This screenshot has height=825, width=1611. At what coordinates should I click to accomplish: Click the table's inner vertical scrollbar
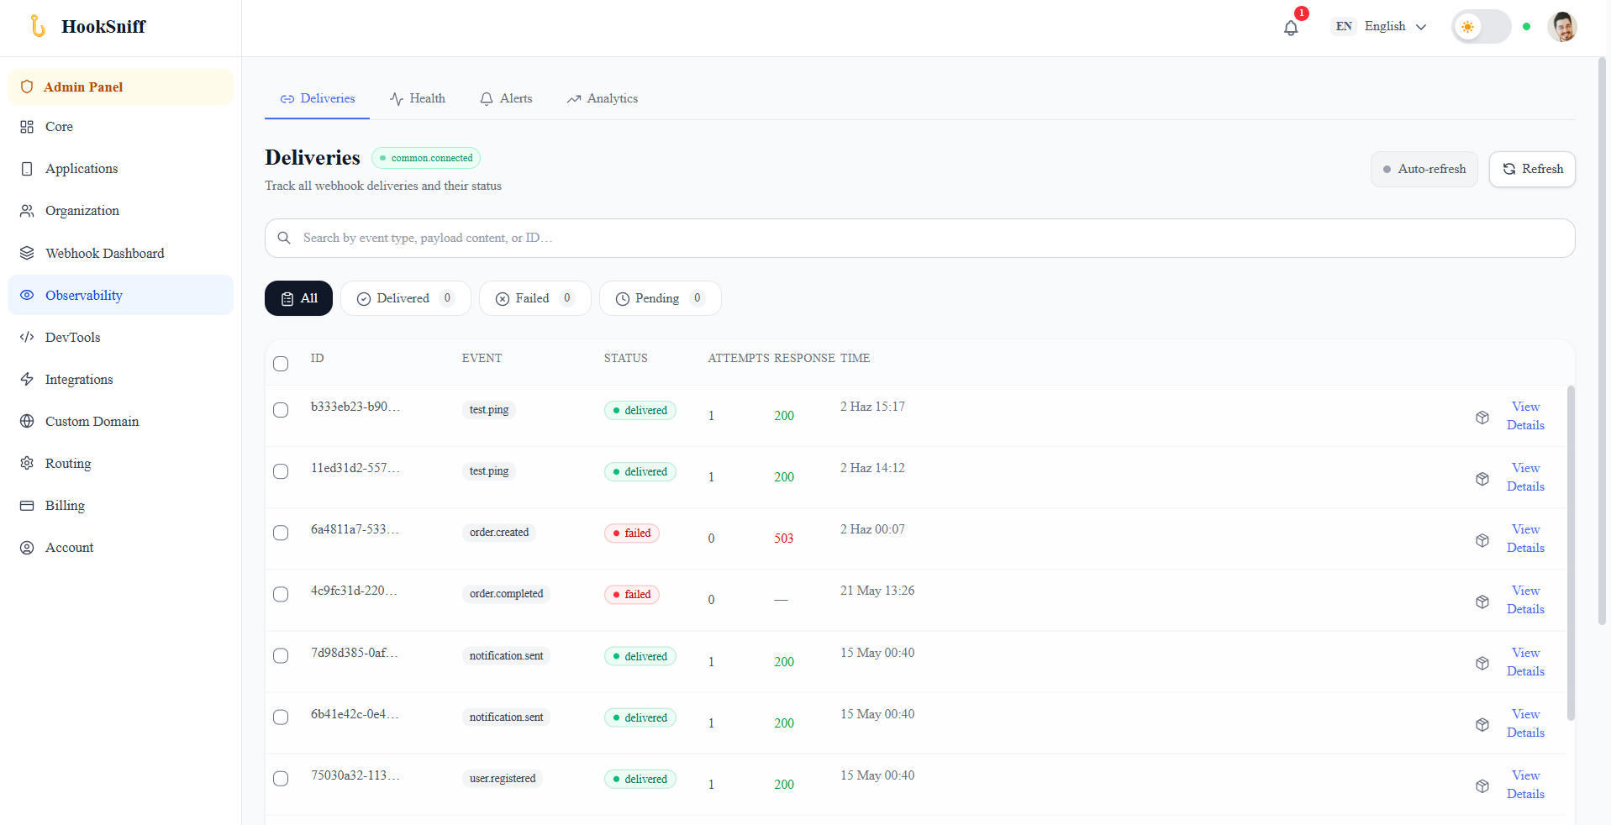(1571, 553)
